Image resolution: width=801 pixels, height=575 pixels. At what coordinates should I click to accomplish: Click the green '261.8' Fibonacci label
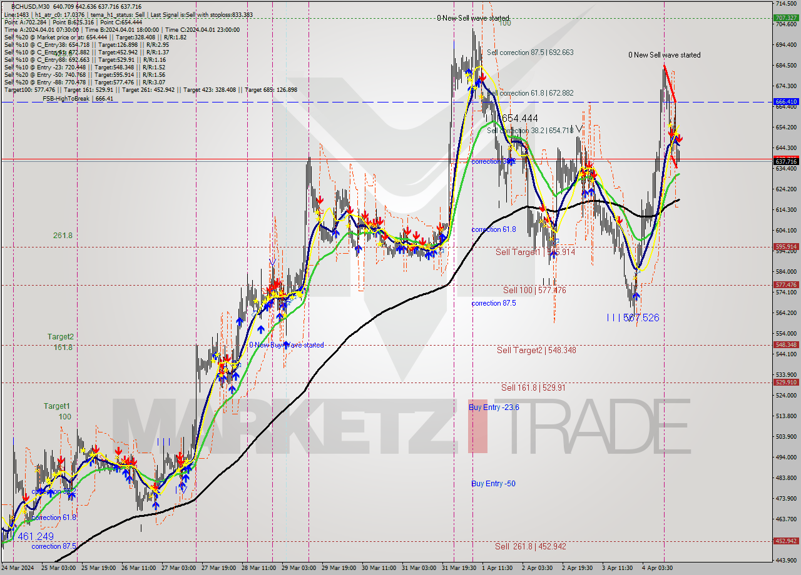(63, 236)
